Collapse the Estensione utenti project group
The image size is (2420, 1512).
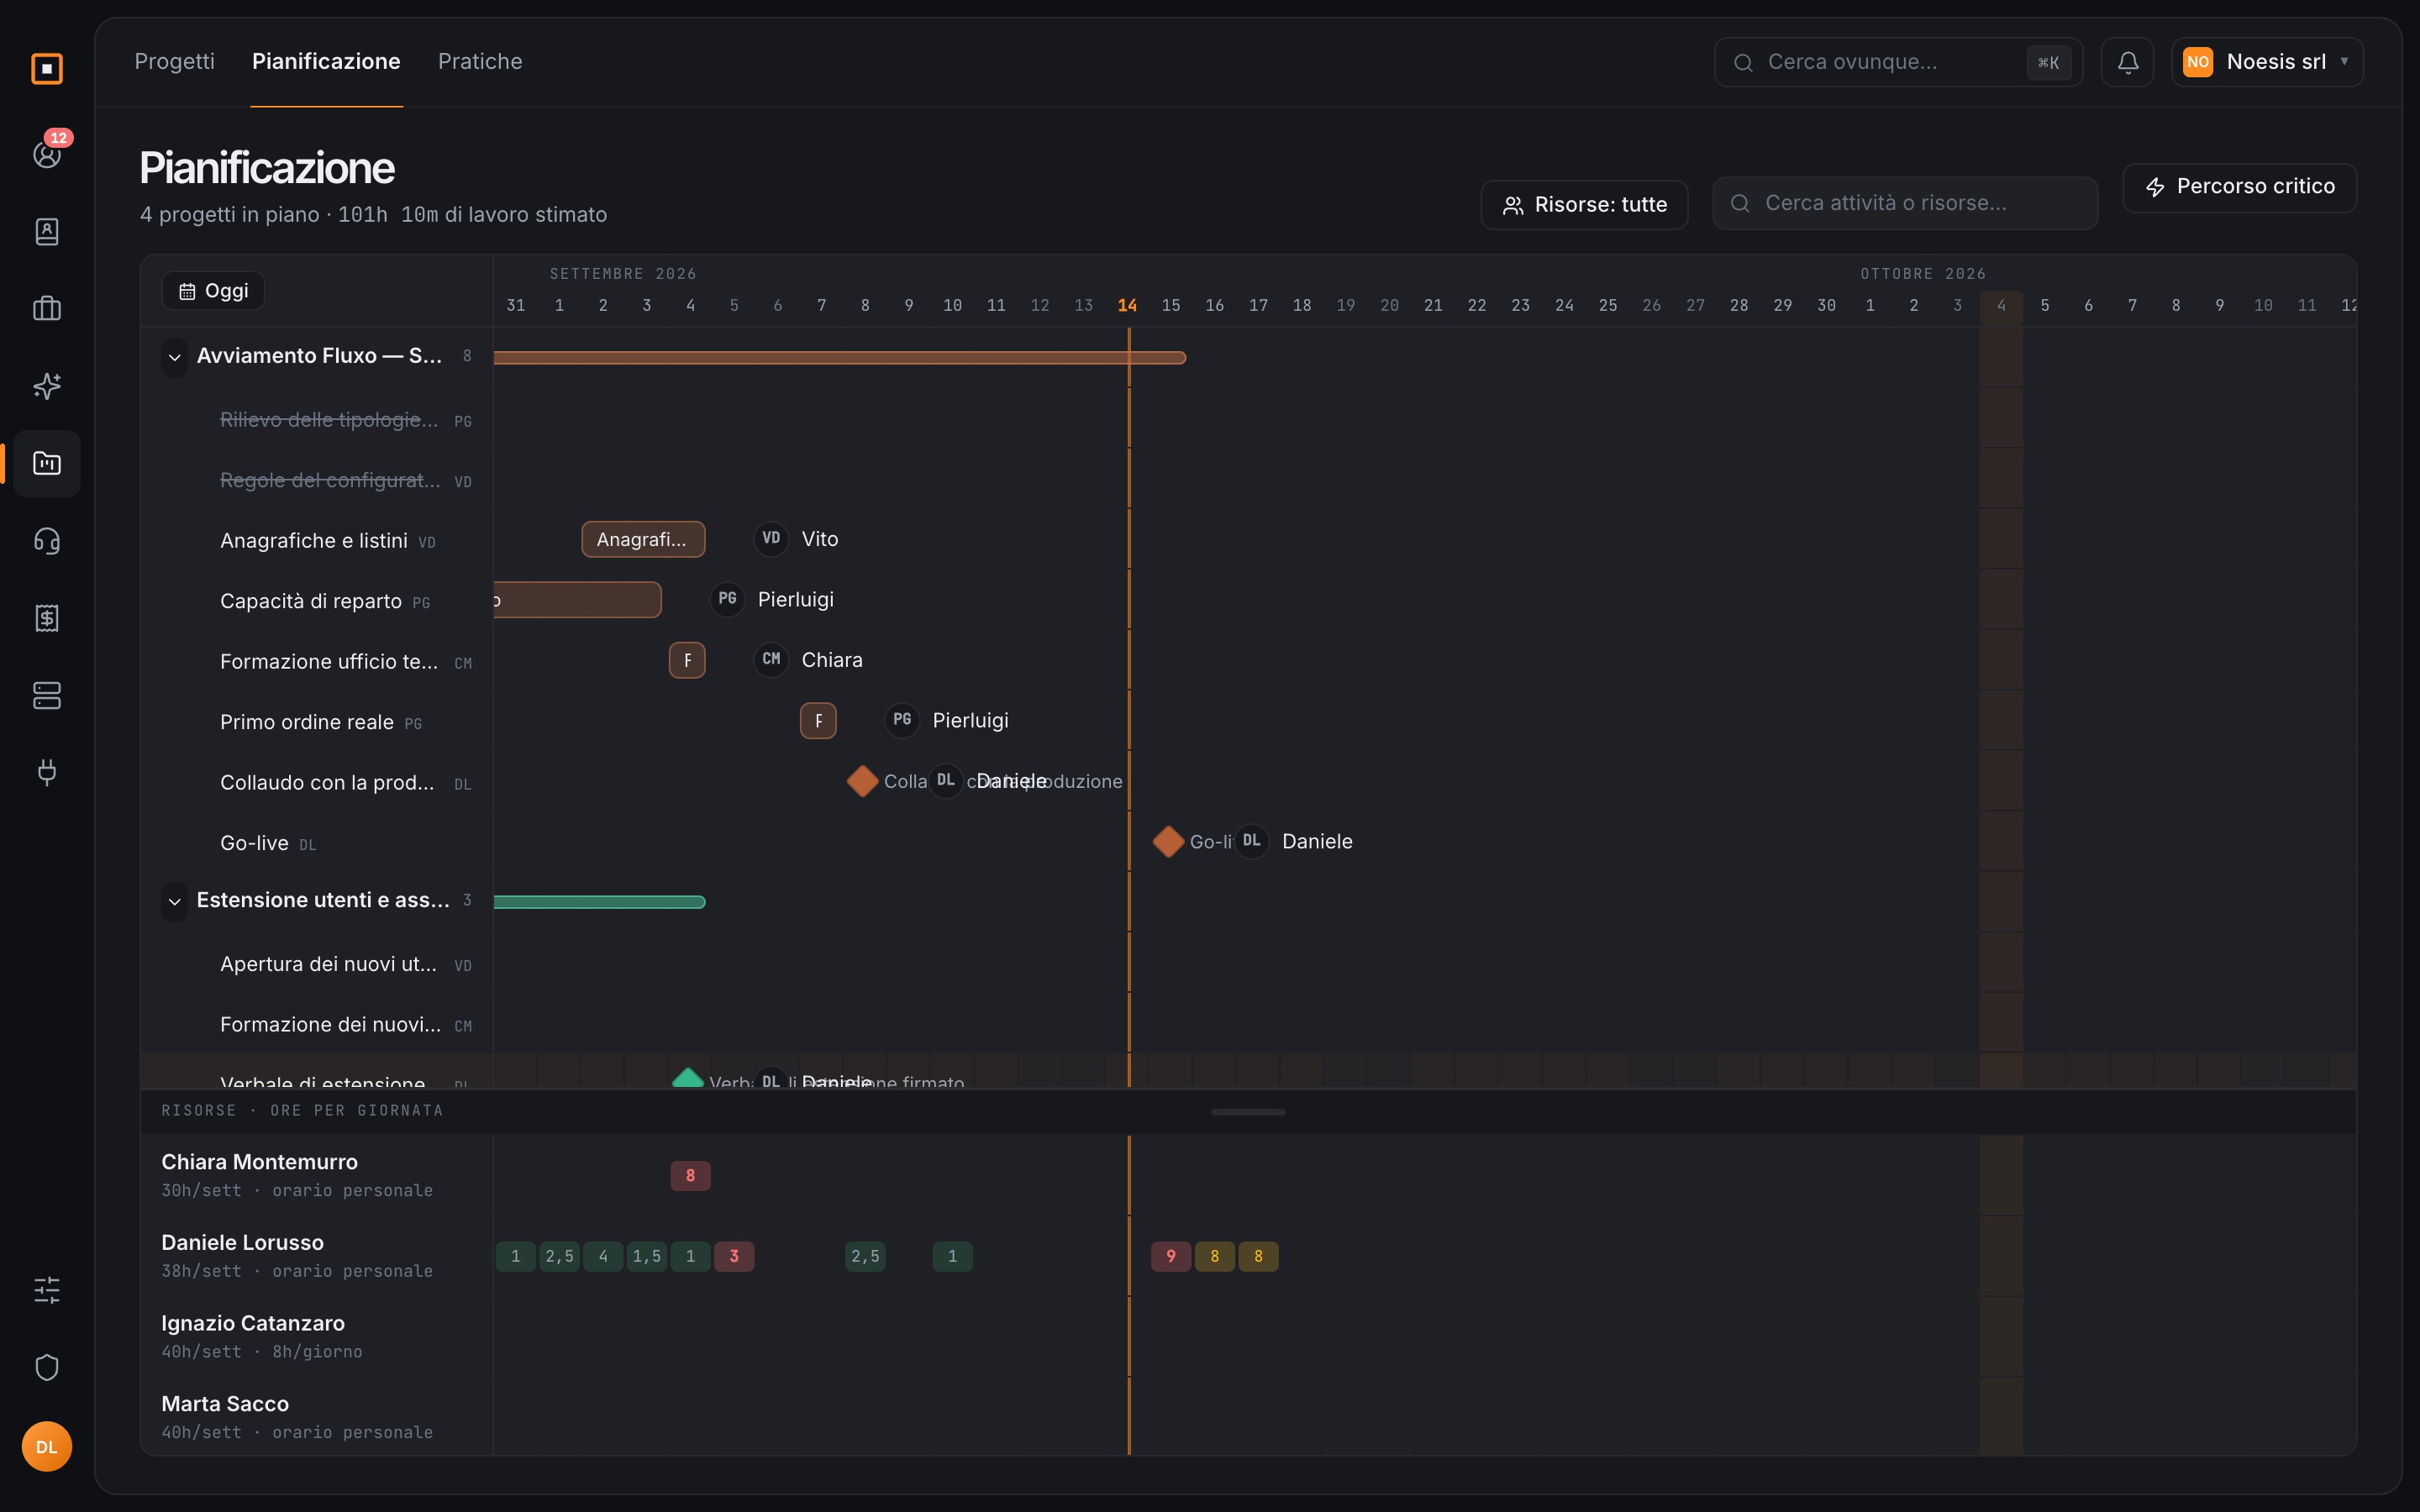coord(175,902)
